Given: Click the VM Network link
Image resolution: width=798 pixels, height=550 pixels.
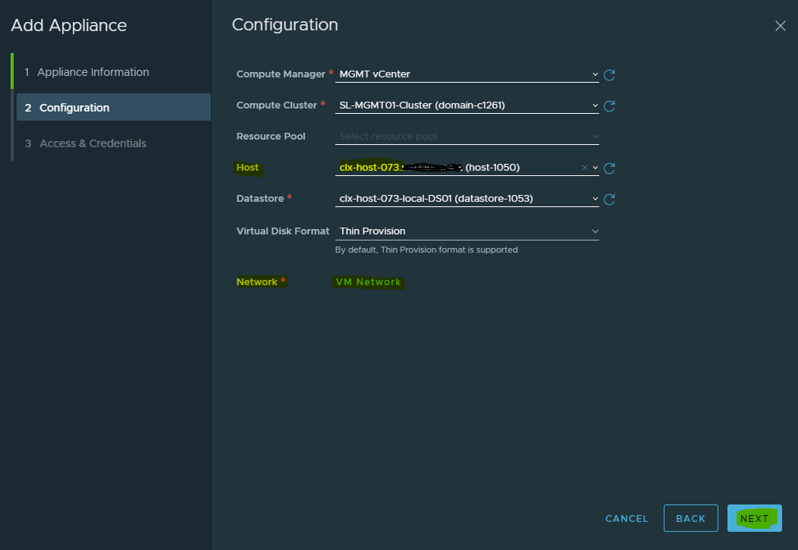Looking at the screenshot, I should [x=369, y=282].
